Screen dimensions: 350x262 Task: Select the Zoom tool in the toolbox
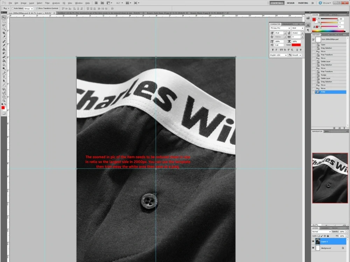tap(4, 101)
